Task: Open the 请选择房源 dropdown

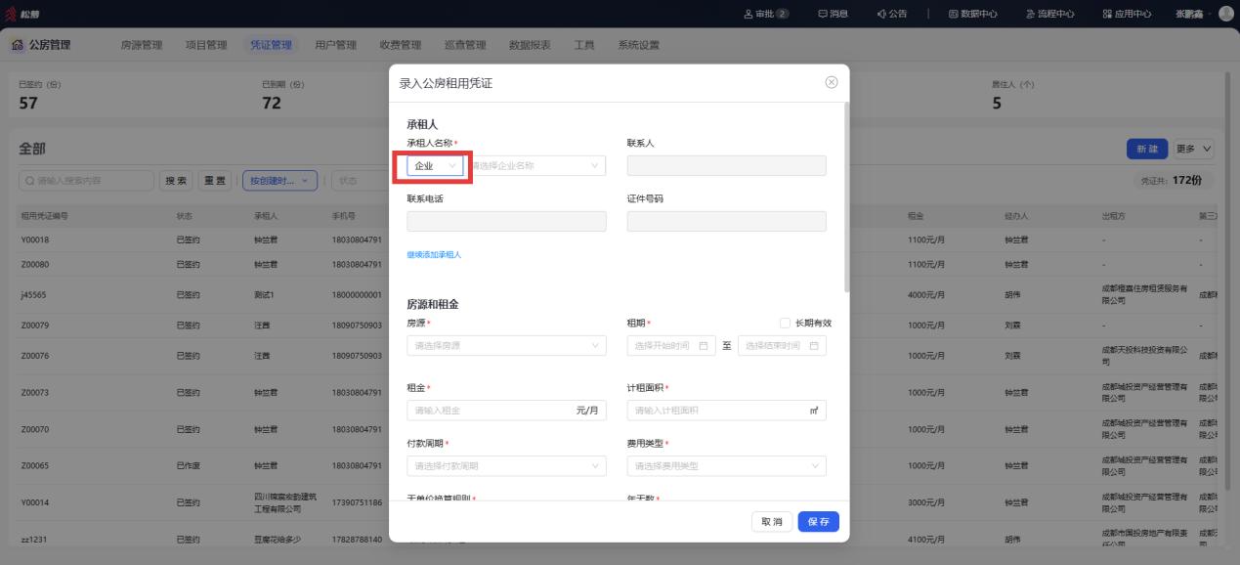Action: (506, 346)
